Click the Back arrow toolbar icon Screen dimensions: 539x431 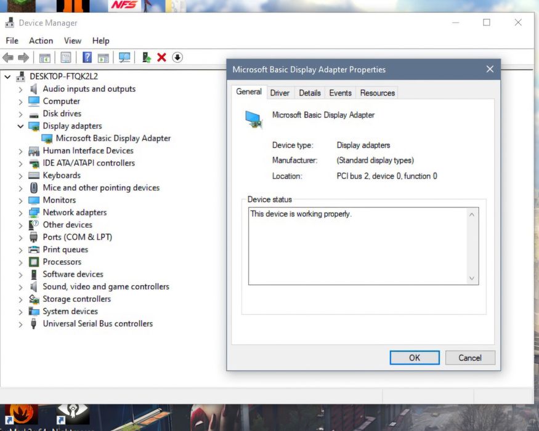[x=8, y=57]
